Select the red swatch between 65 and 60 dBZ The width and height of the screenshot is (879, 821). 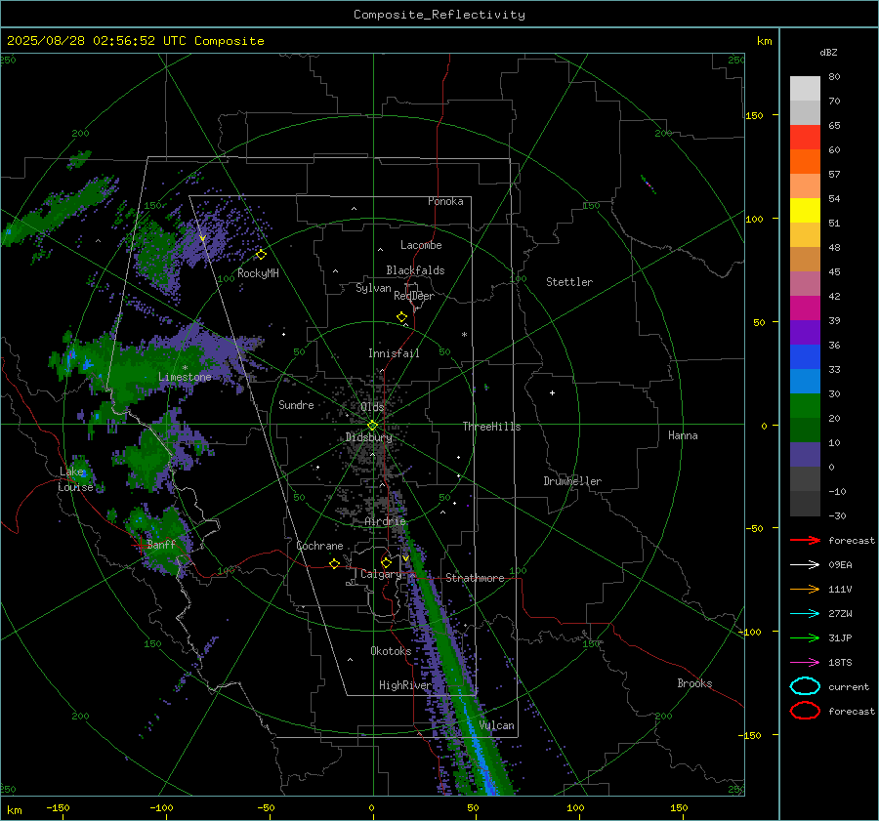click(805, 138)
